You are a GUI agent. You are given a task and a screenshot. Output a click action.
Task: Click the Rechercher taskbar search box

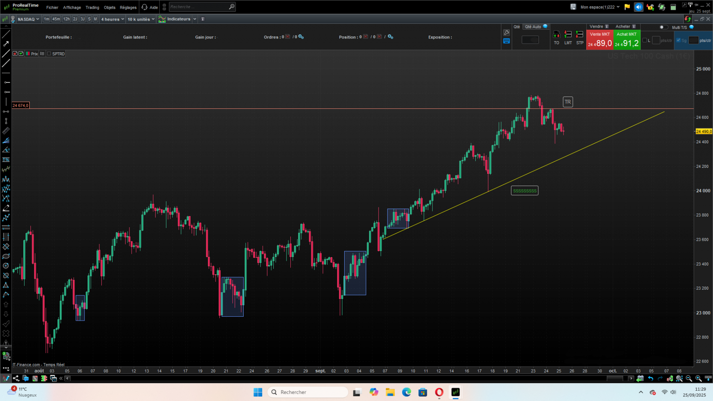(307, 392)
